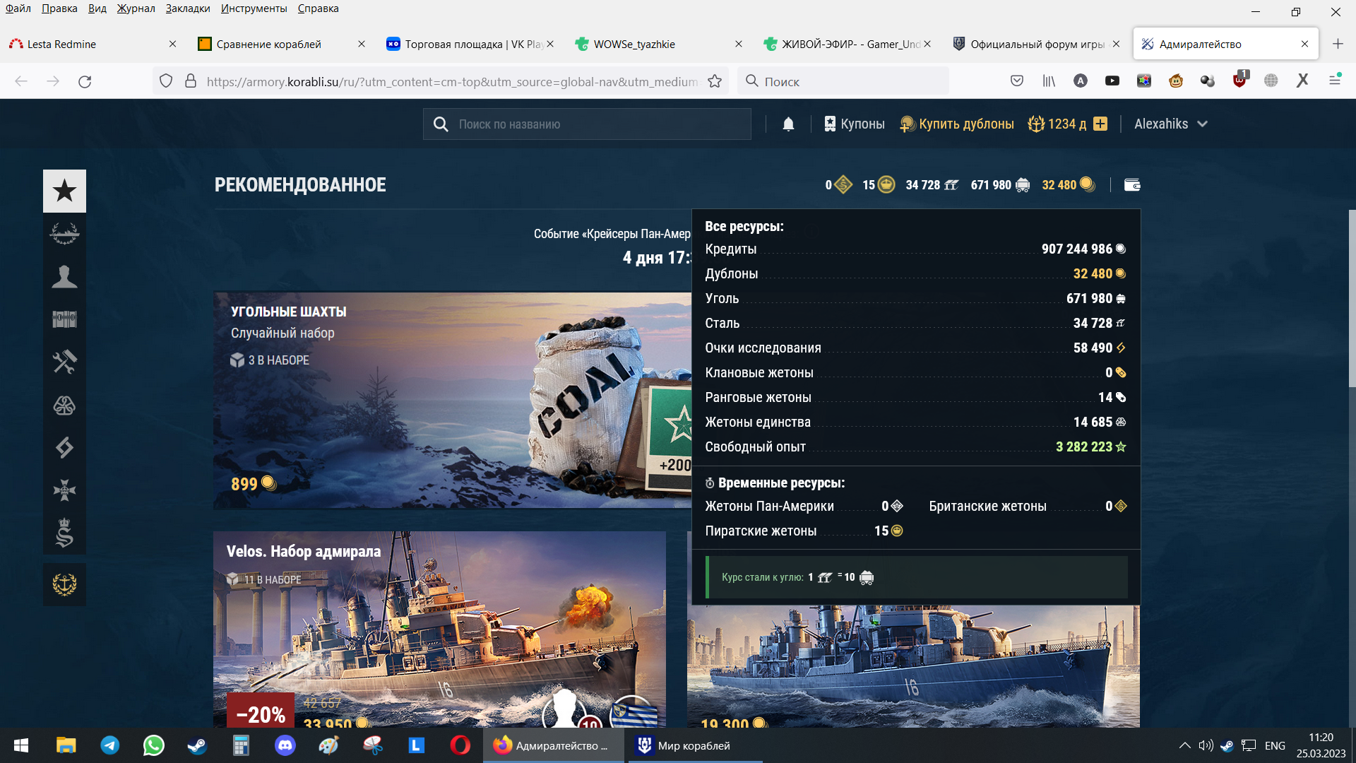Select the commanders silhouette sidebar icon
This screenshot has width=1356, height=763.
pos(64,276)
